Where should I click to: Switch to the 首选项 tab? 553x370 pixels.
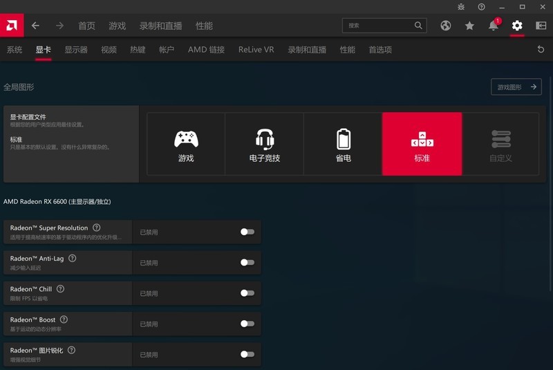pyautogui.click(x=380, y=50)
